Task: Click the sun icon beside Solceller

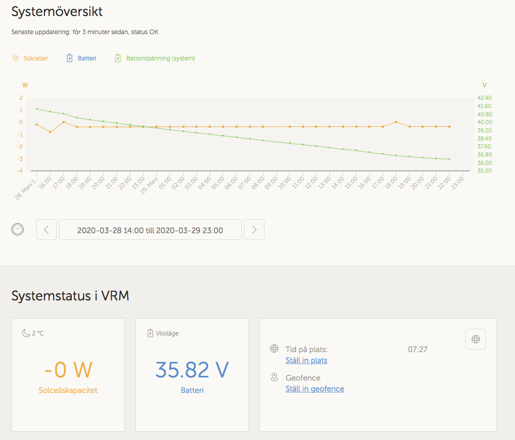Action: click(15, 58)
